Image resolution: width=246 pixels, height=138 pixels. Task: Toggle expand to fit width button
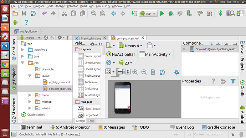pyautogui.click(x=120, y=72)
